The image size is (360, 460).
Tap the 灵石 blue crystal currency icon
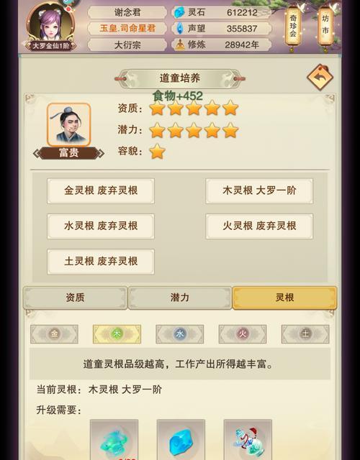pyautogui.click(x=179, y=13)
